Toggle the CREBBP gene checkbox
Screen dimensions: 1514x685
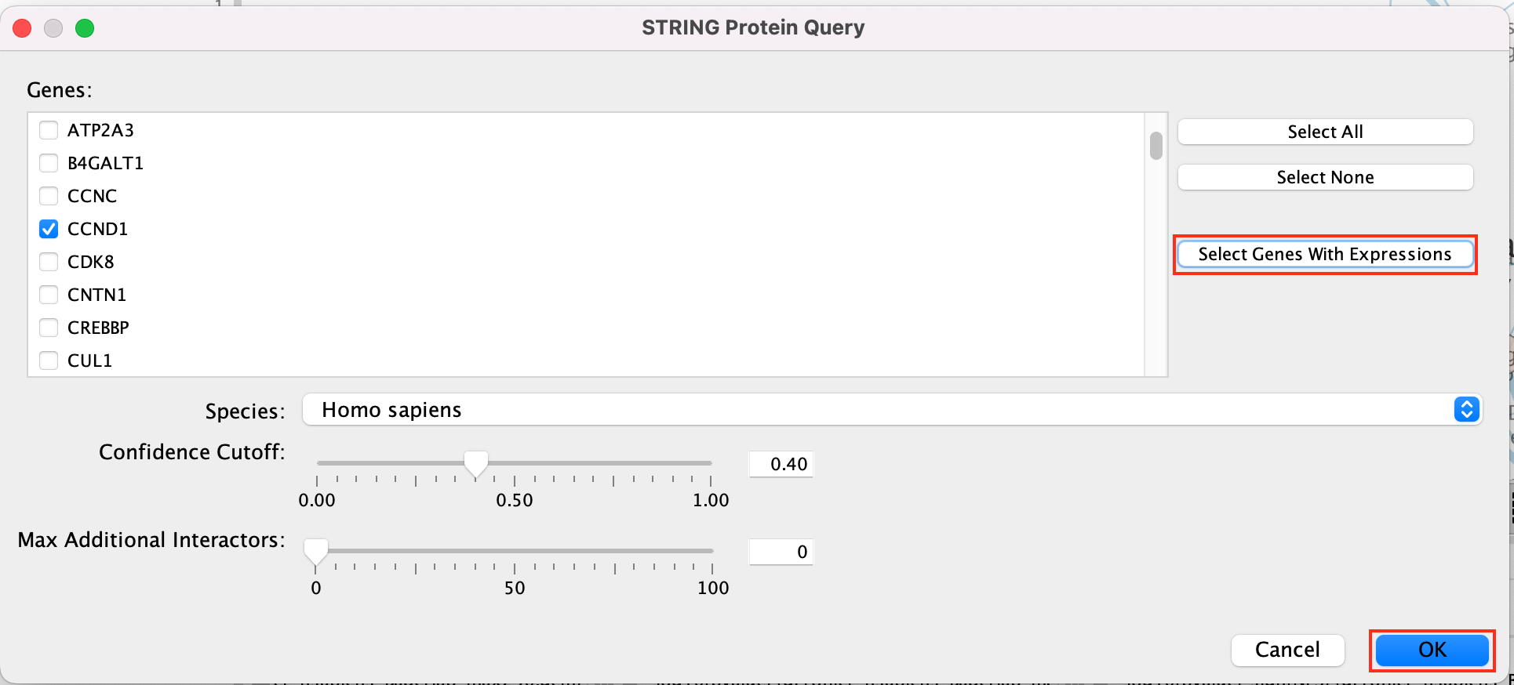click(49, 328)
